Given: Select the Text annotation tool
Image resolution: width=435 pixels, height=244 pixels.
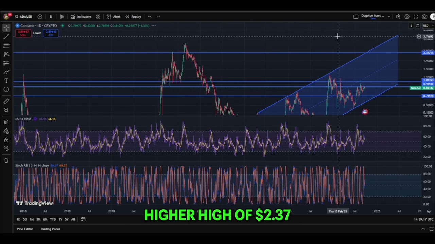Looking at the screenshot, I should point(6,81).
